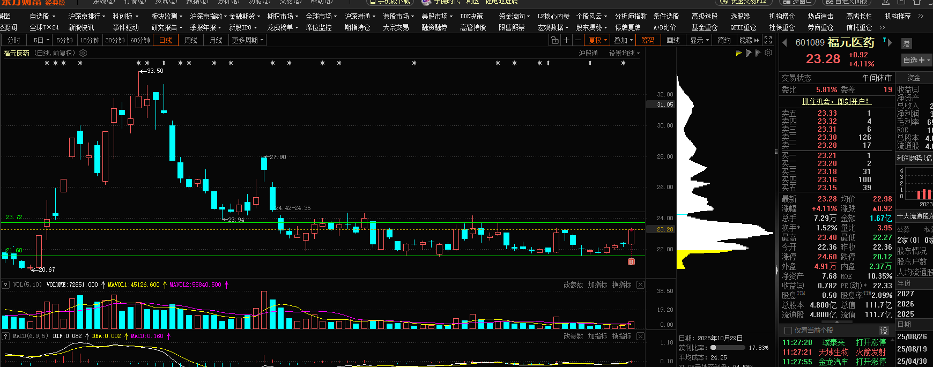Expand the 自选股 menu
The image size is (933, 367).
[x=43, y=16]
